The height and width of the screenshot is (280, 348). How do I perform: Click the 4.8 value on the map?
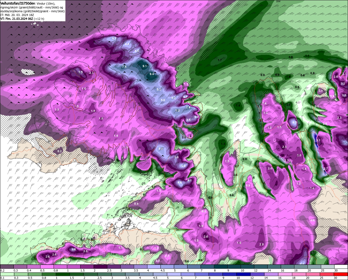coord(183,166)
